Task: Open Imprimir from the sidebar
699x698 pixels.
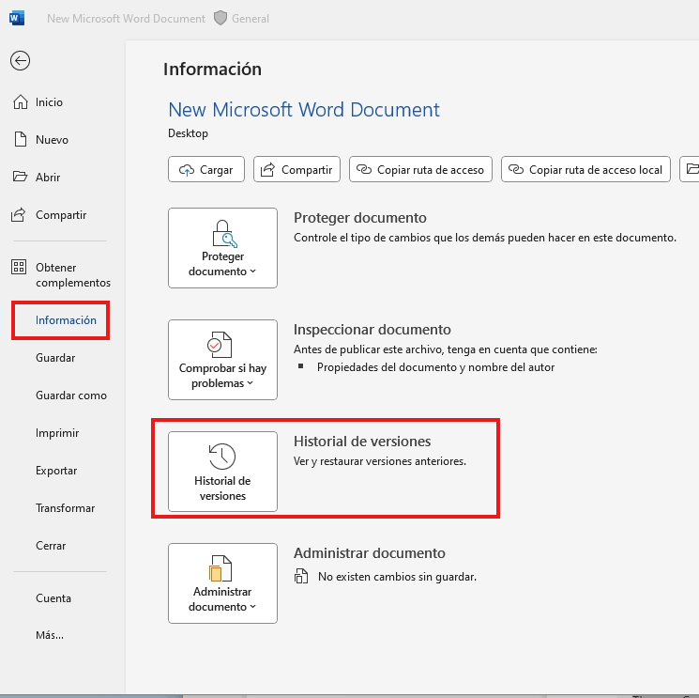Action: coord(57,433)
